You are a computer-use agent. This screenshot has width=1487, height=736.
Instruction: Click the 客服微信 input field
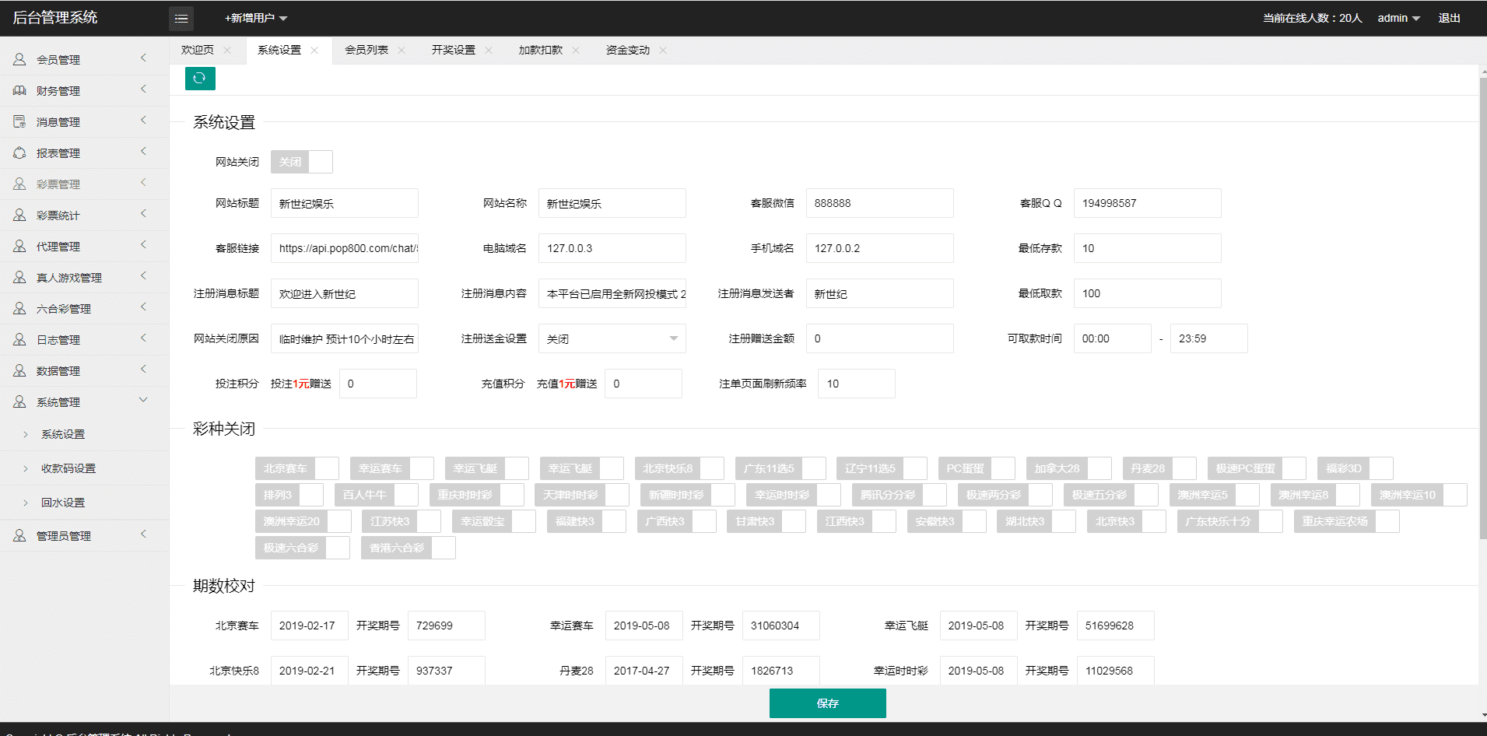879,204
